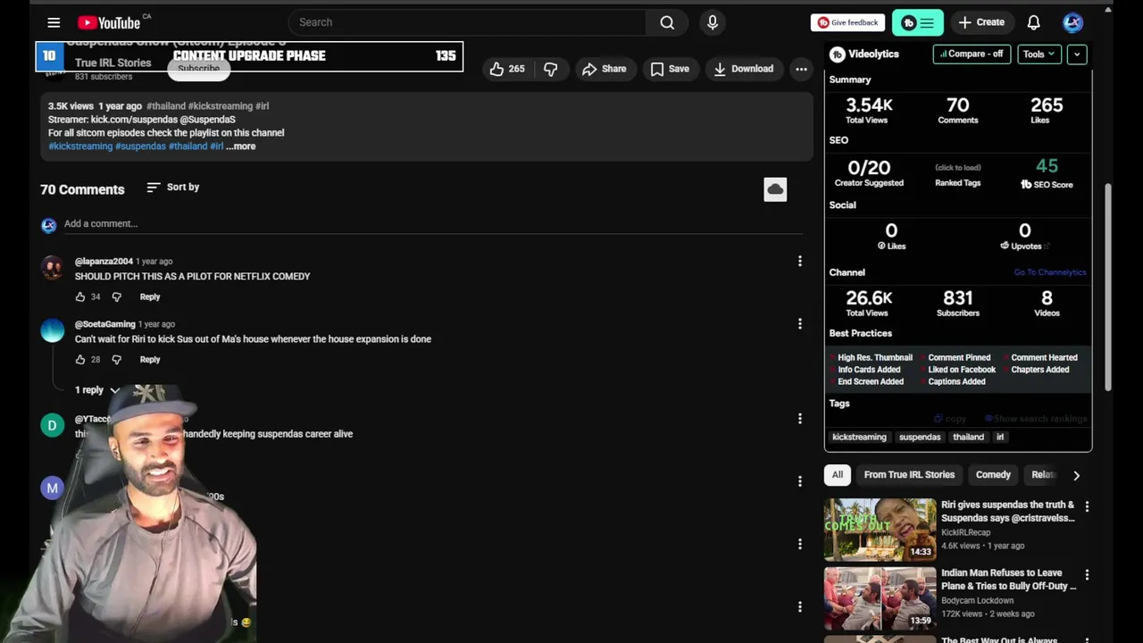Open options for Indian Man Refuses video
Viewport: 1143px width, 643px height.
coord(1087,574)
